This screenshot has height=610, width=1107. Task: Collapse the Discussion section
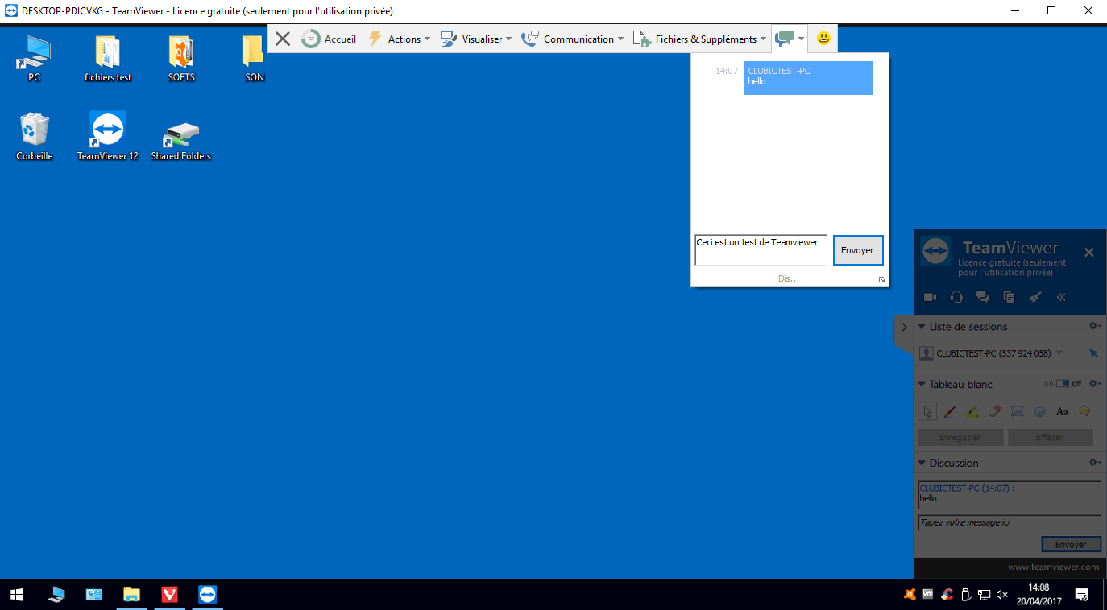[922, 464]
